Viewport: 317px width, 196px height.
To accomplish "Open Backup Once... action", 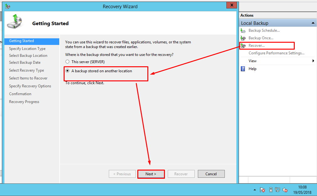I will pyautogui.click(x=261, y=38).
